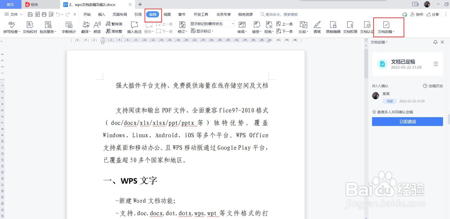Switch to the 页面布局 tab
This screenshot has height=219, width=450.
120,14
